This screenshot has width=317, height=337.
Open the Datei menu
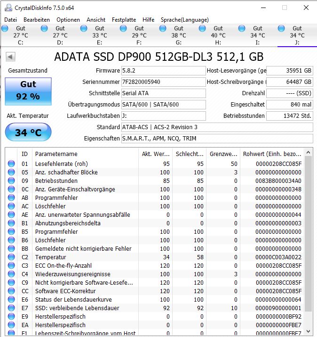[10, 20]
